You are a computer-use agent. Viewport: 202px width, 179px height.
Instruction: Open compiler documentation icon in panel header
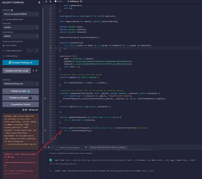click(39, 3)
